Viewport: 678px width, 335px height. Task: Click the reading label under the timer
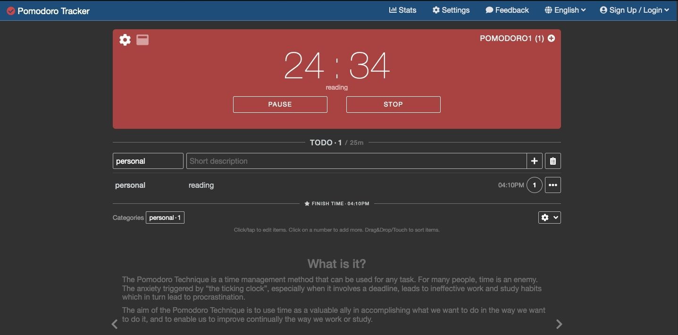(337, 87)
